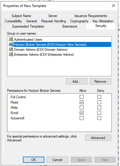This screenshot has width=120, height=166.
Task: Open the Cryptography tab
Action: point(79,21)
